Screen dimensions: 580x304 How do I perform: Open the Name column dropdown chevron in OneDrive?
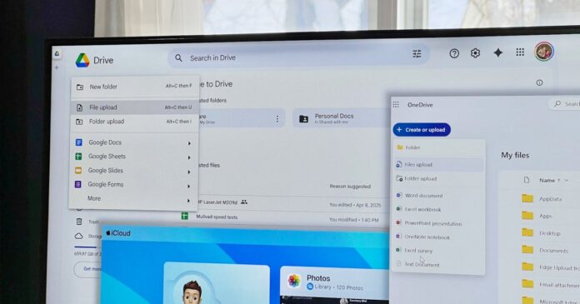point(567,181)
